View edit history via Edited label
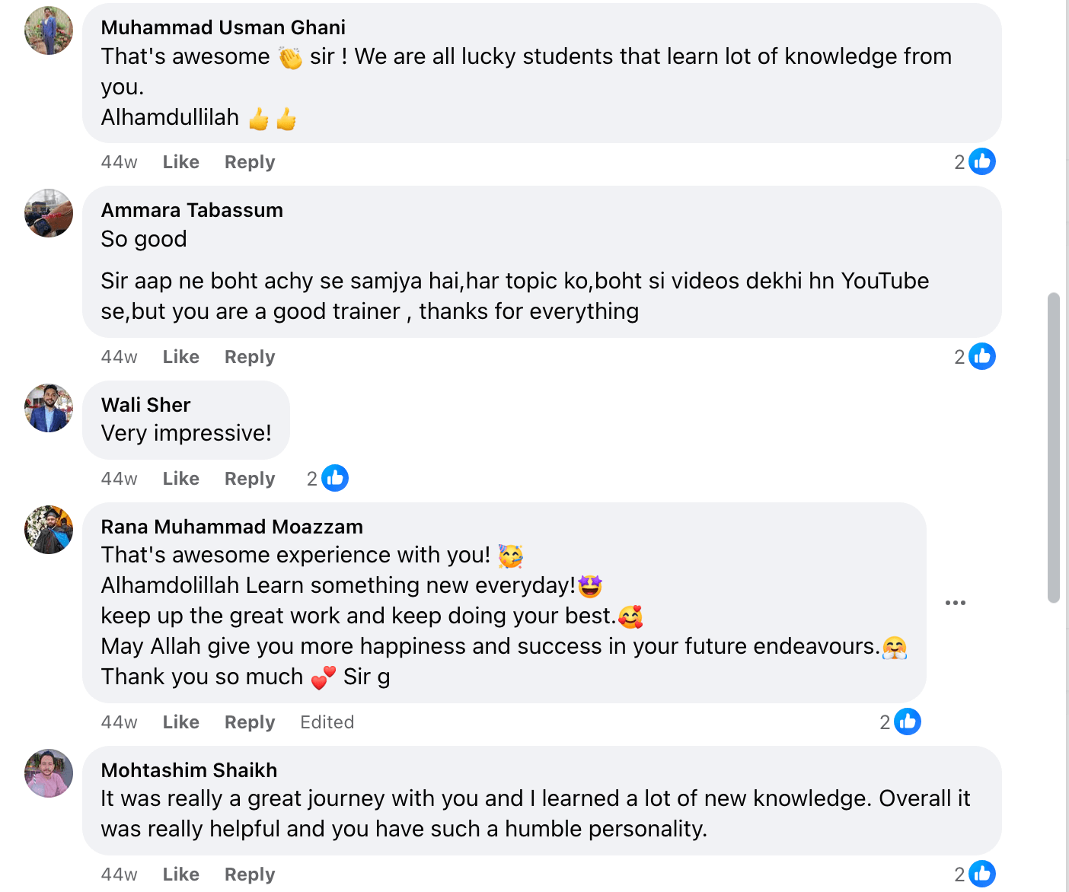 click(327, 722)
